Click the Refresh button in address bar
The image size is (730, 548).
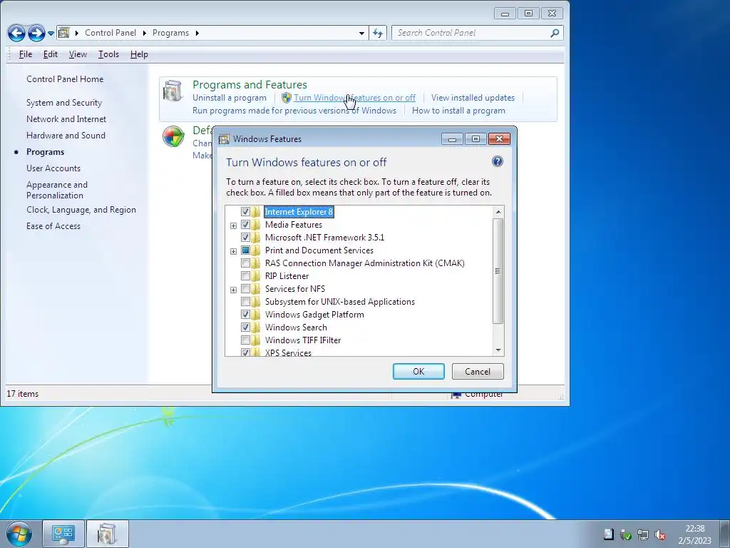coord(378,33)
